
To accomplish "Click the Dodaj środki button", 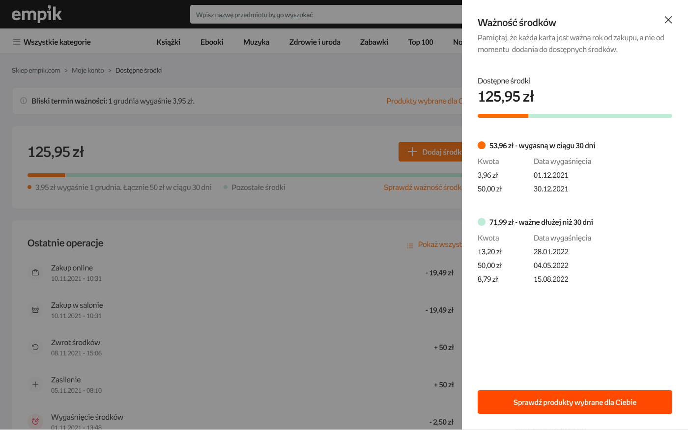I will click(430, 152).
